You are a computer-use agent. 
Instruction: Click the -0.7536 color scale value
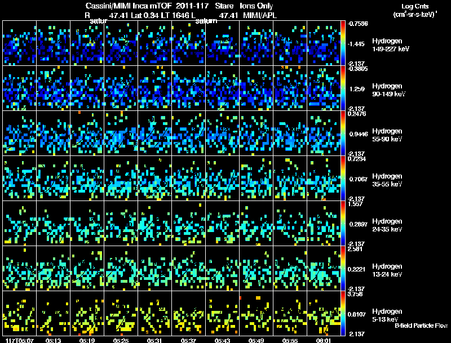pyautogui.click(x=357, y=24)
